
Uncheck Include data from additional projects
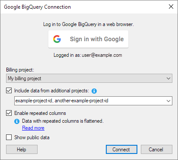click(x=9, y=91)
